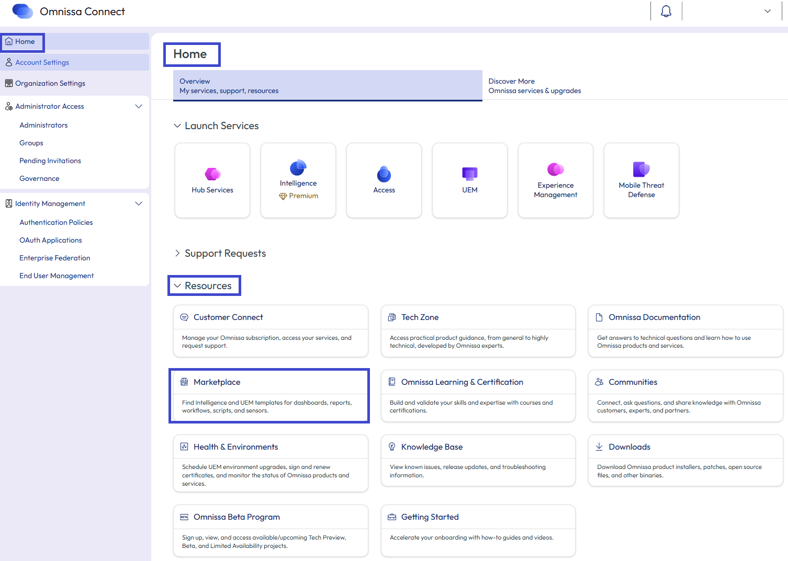This screenshot has width=788, height=561.
Task: Click the Omnissa Beta Program beta icon
Action: pos(184,517)
